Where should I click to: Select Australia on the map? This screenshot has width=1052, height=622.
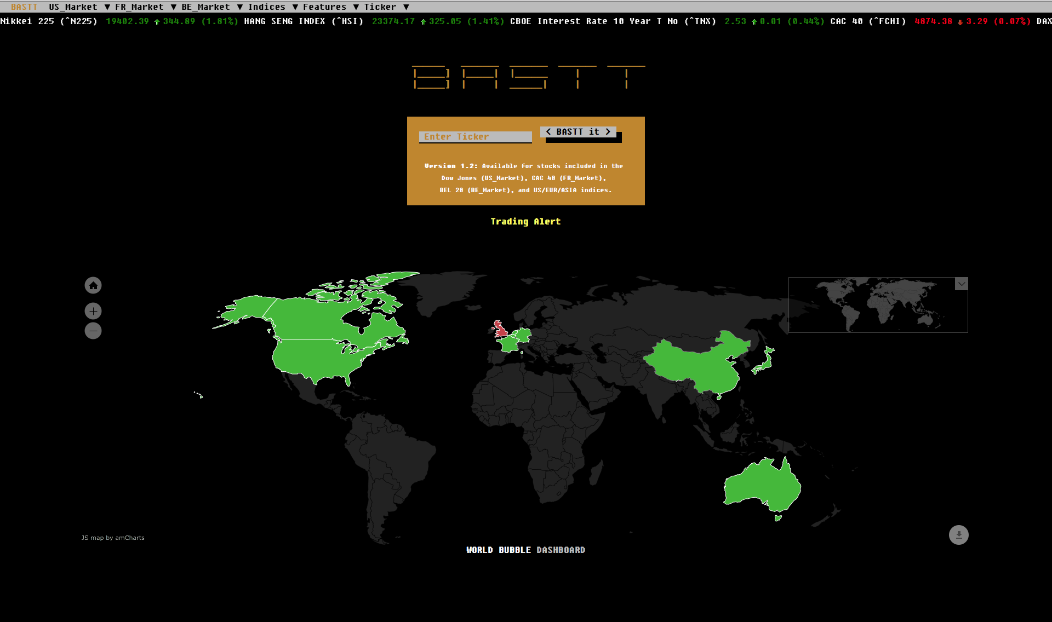pyautogui.click(x=762, y=485)
